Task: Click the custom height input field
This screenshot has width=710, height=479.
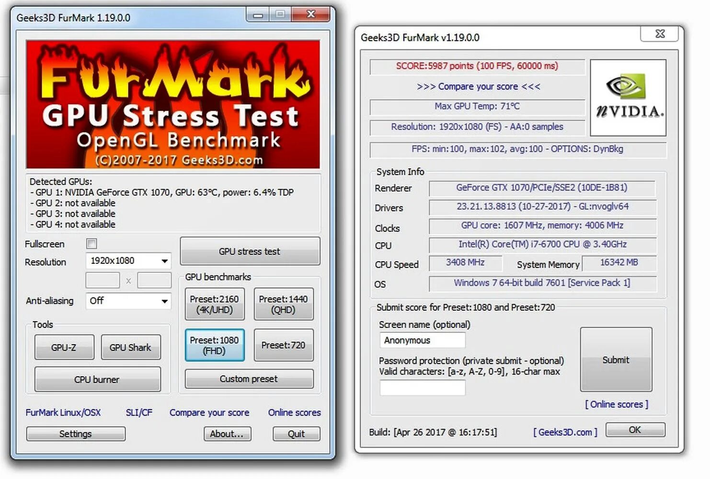Action: pyautogui.click(x=154, y=281)
